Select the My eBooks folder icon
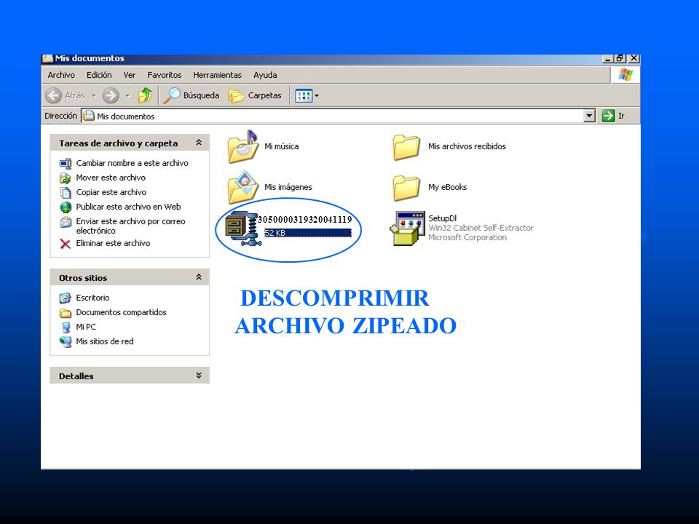The height and width of the screenshot is (524, 699). (x=406, y=188)
